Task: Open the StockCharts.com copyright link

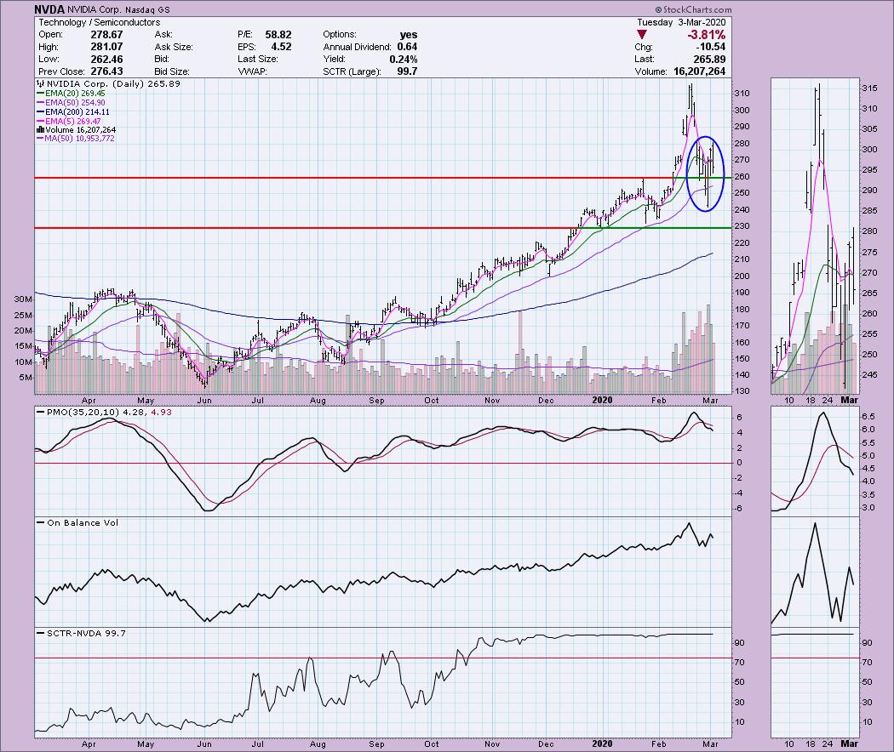Action: (693, 9)
